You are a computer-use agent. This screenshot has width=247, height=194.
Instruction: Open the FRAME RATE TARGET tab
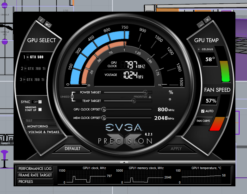pos(35,175)
